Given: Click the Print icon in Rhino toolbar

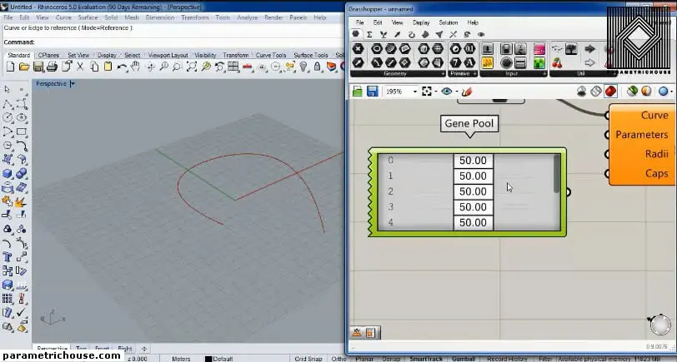Looking at the screenshot, I should [x=52, y=67].
